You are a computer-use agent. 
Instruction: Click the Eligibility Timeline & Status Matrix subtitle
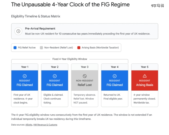click(x=36, y=16)
